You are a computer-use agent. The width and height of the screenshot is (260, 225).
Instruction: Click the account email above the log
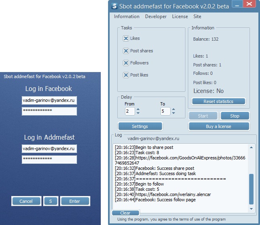154,138
